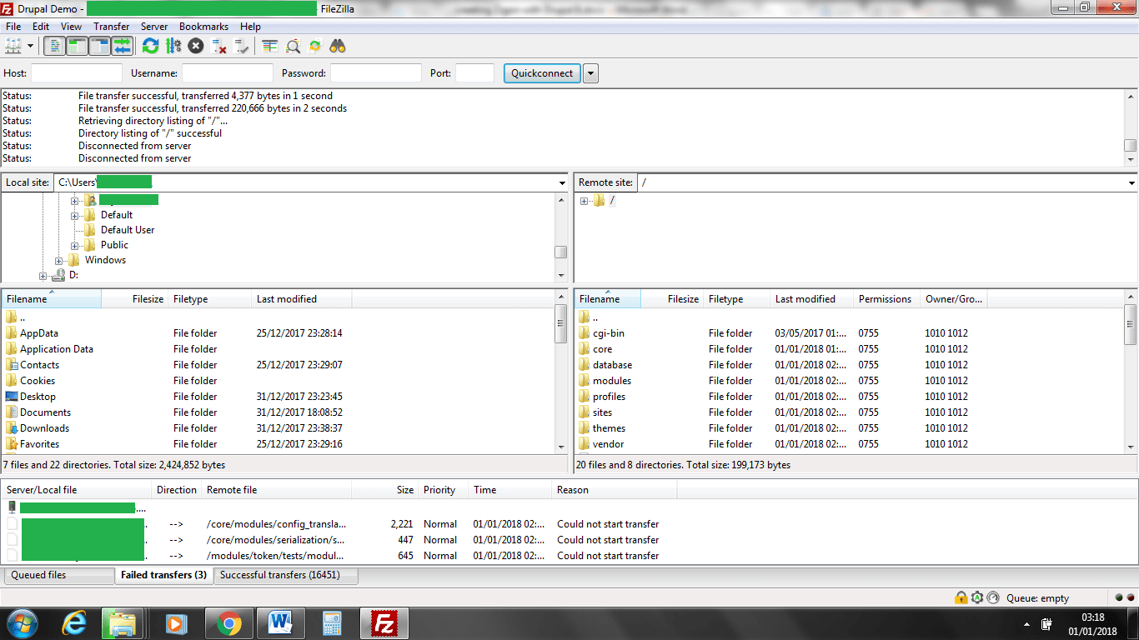Screen dimensions: 1139x640
Task: Click the Quickconnect button
Action: click(542, 73)
